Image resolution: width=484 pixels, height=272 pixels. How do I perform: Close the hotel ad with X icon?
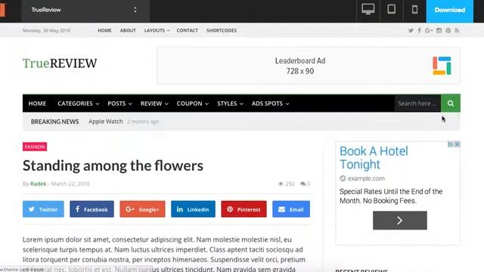457,144
